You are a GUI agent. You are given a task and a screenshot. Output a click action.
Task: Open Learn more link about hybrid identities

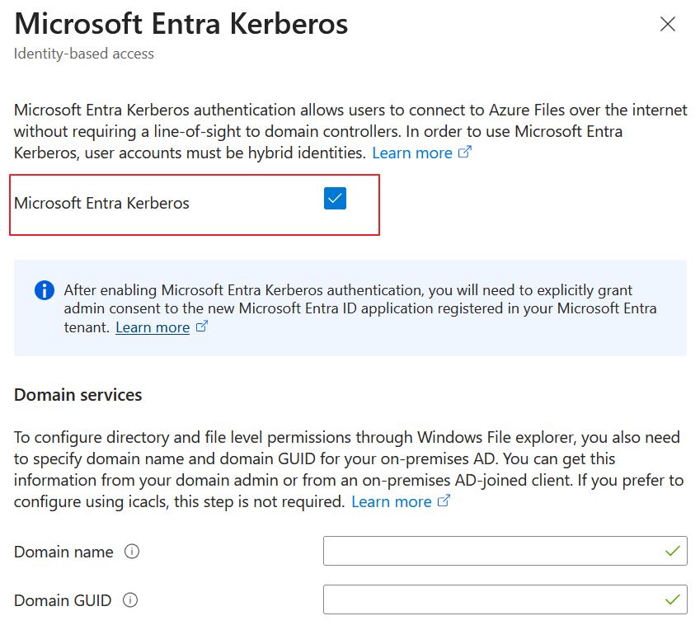[x=412, y=153]
